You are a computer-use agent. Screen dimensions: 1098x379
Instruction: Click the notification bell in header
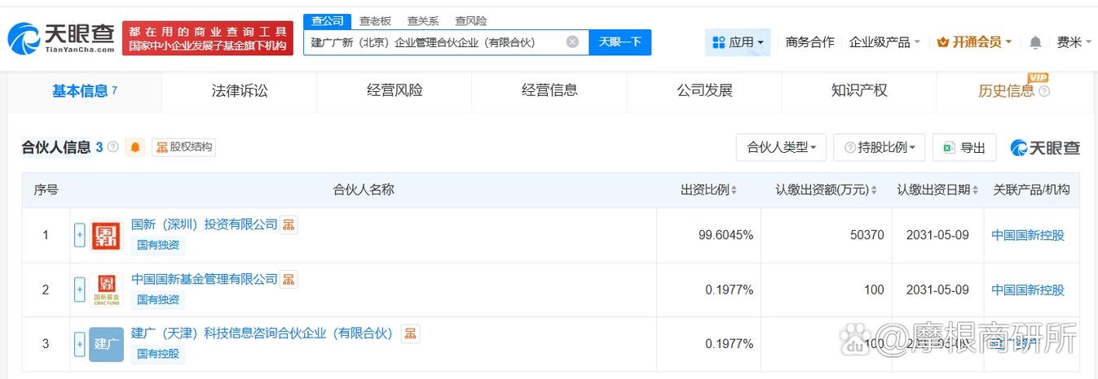(1035, 42)
